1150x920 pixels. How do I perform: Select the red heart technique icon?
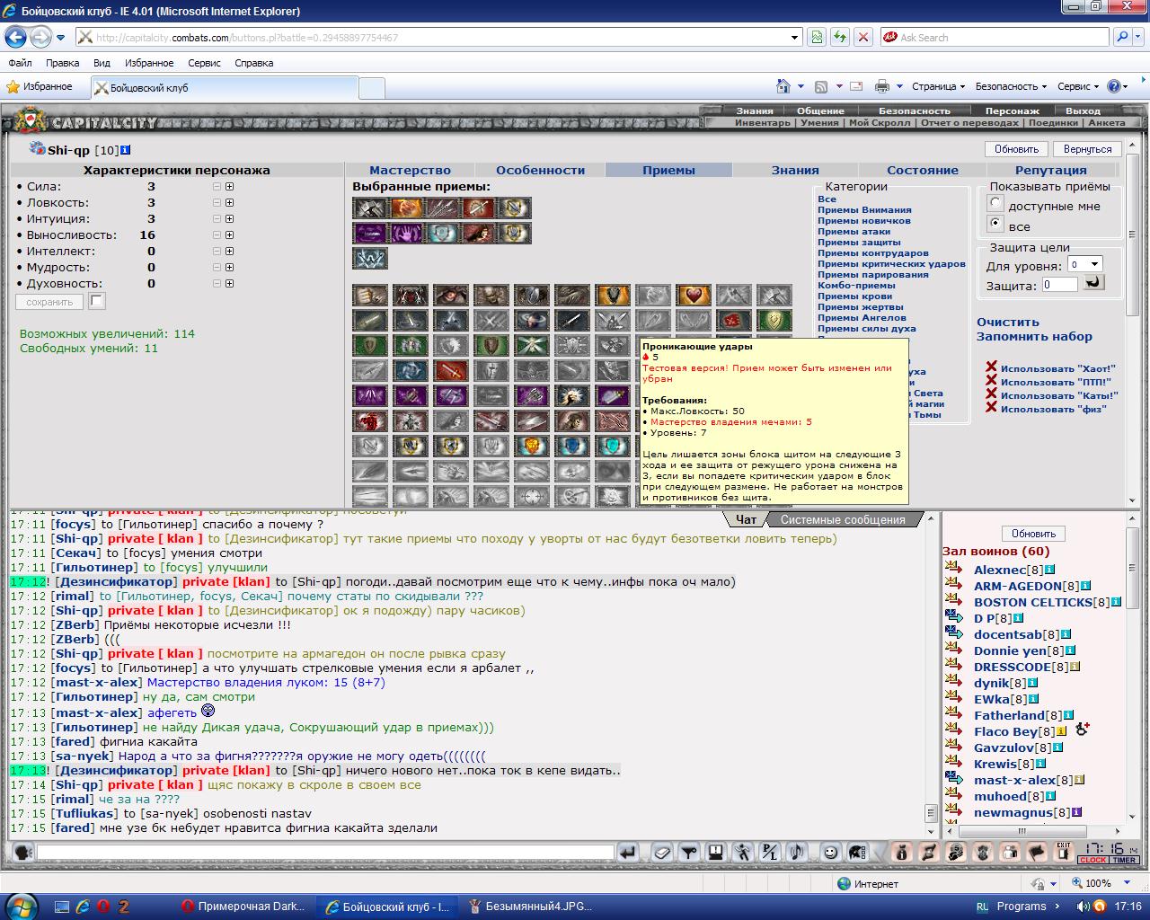pyautogui.click(x=693, y=295)
